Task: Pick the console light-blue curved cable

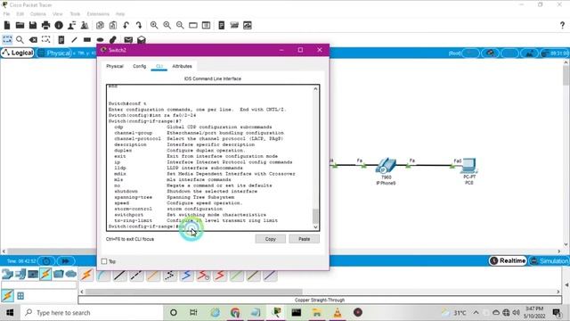Action: point(103,276)
